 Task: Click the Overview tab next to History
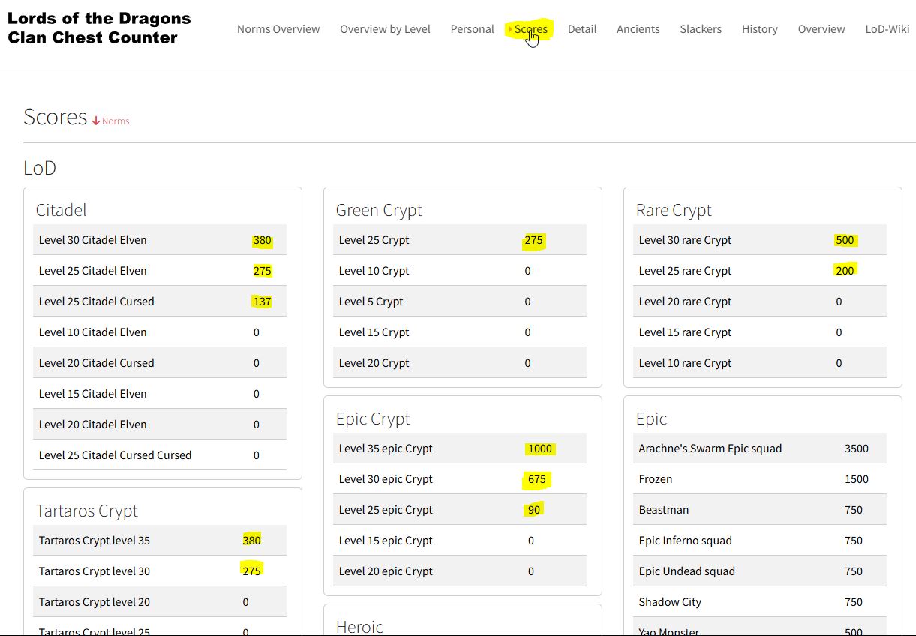[821, 29]
